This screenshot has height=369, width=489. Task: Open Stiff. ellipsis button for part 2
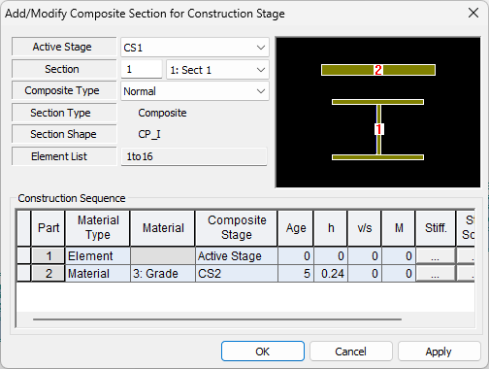click(x=436, y=274)
